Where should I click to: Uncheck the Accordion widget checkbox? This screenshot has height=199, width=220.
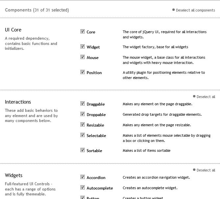tap(82, 177)
